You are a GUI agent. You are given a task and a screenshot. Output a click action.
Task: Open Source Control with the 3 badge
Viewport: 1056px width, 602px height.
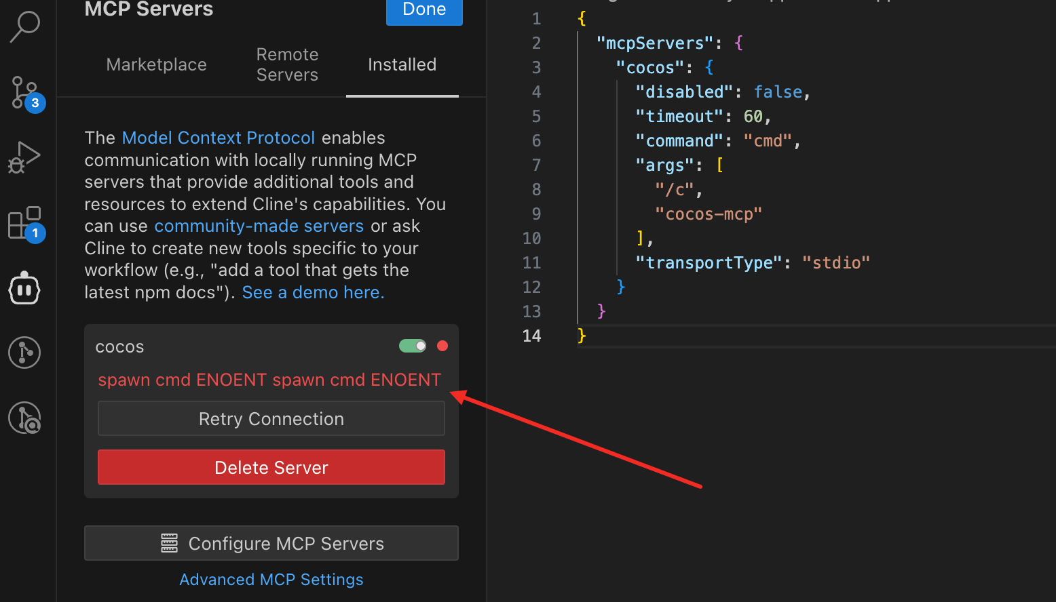click(x=25, y=92)
